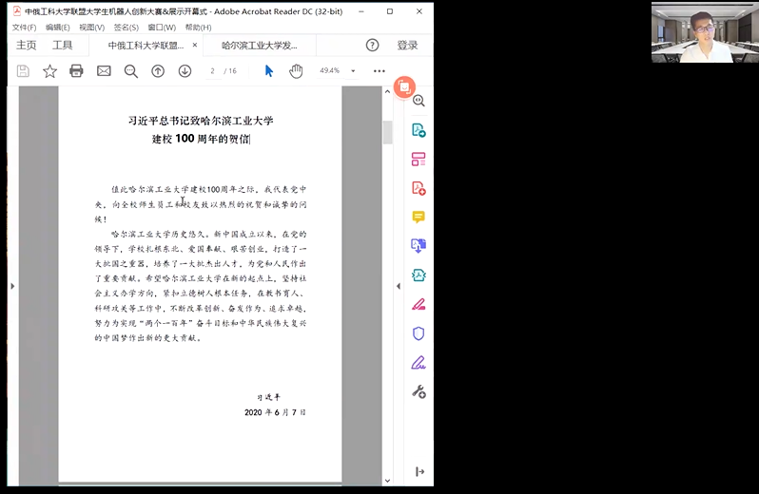This screenshot has width=759, height=494.
Task: Click the page number input field
Action: point(213,71)
